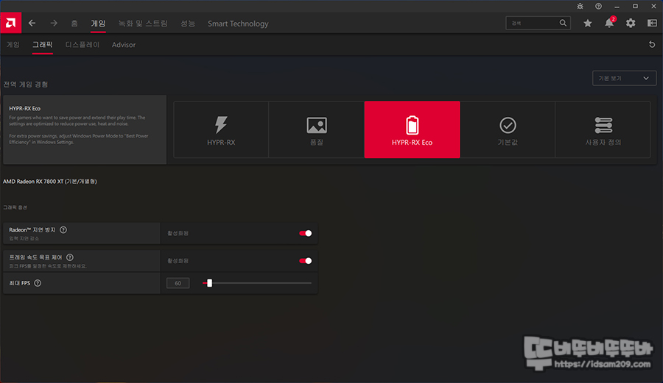663x383 pixels.
Task: Open the Smart Technology tab
Action: tap(238, 24)
